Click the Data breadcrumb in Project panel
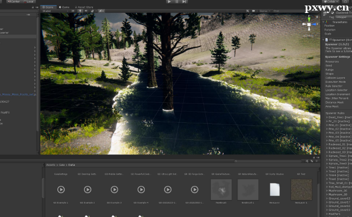The width and height of the screenshot is (352, 217). pyautogui.click(x=71, y=165)
